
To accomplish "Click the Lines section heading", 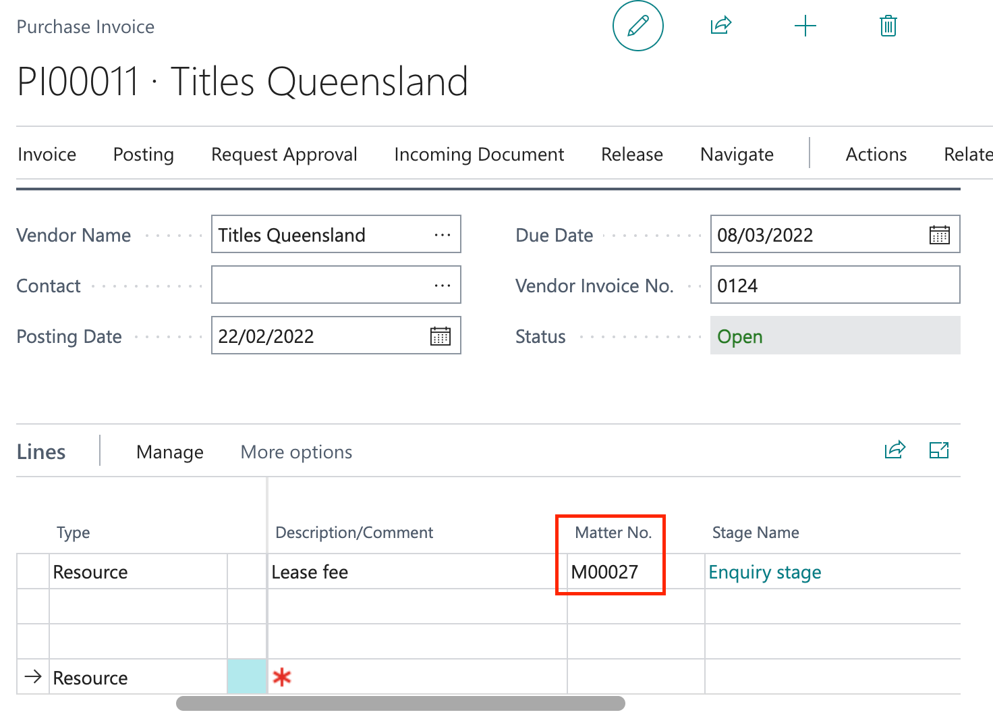I will pos(41,452).
